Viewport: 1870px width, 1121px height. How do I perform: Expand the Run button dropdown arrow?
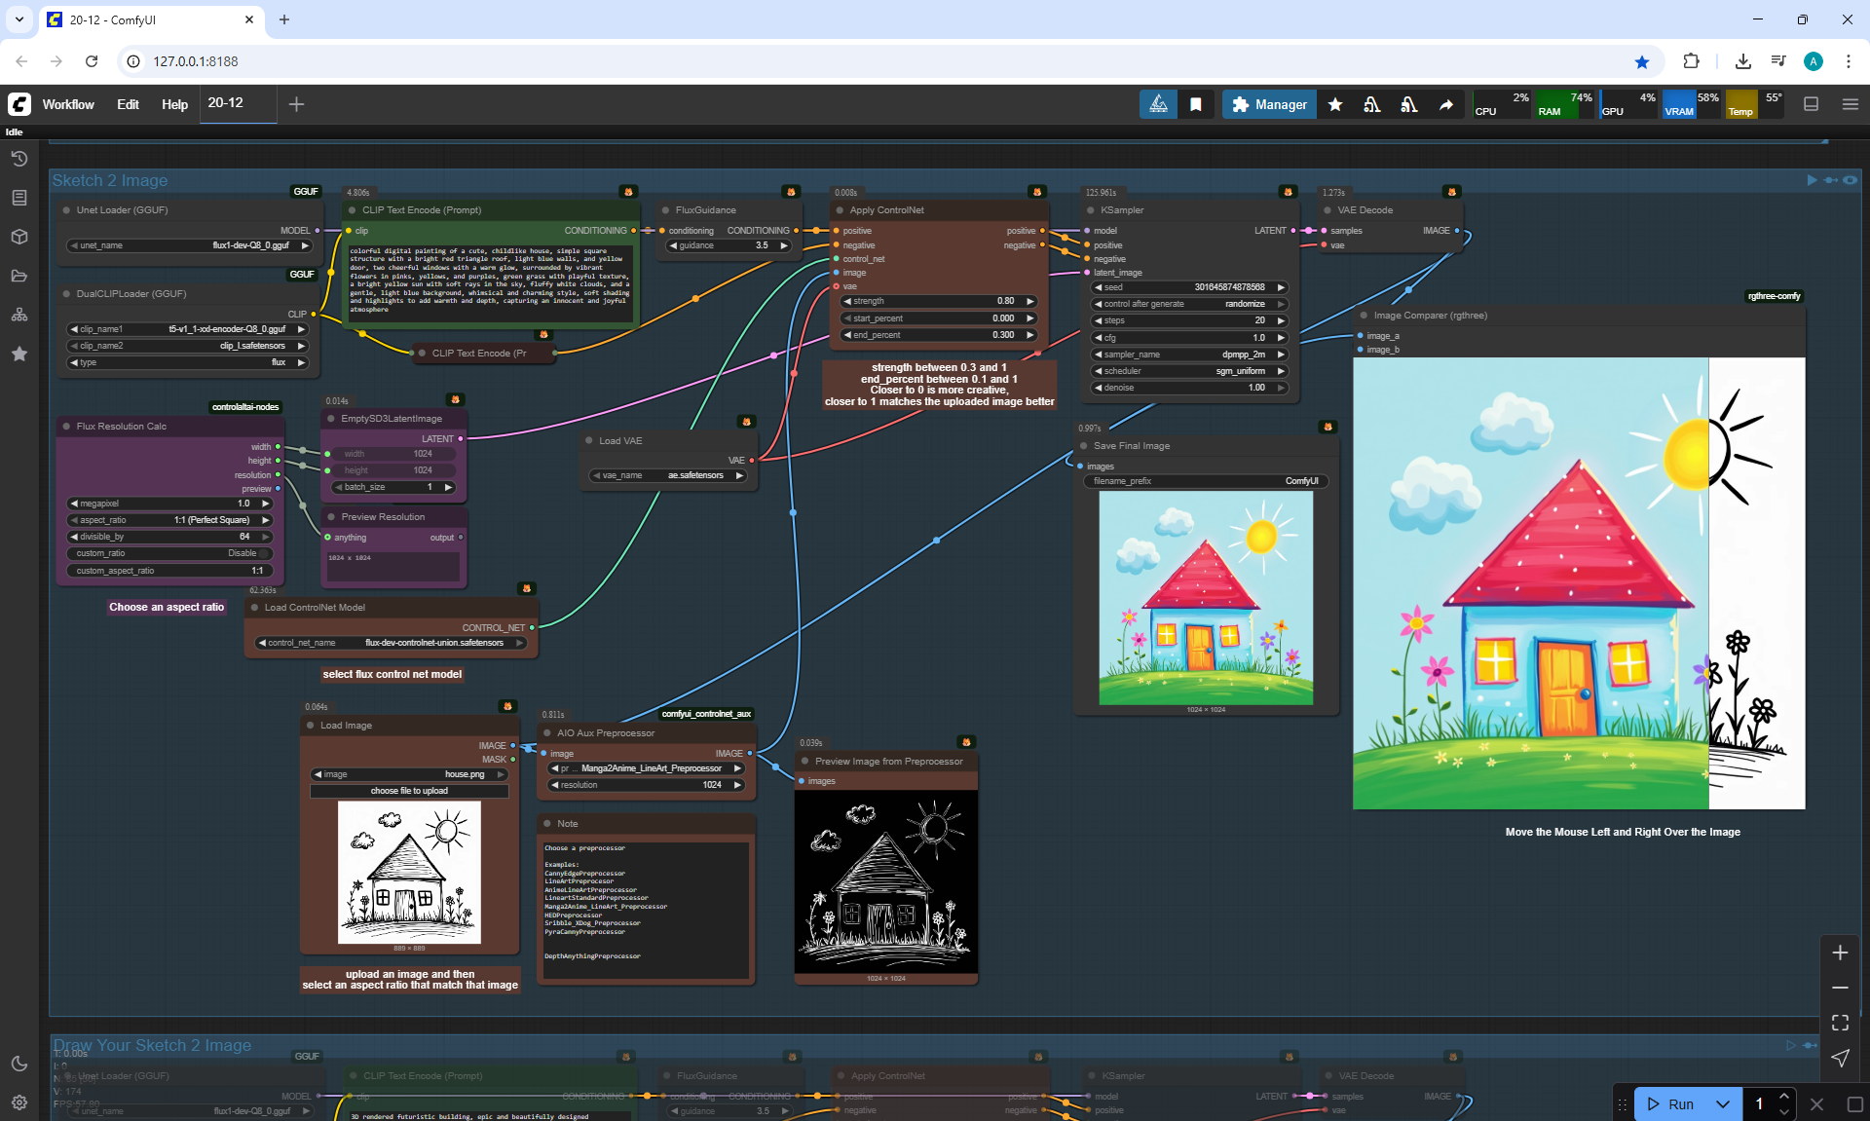click(x=1723, y=1103)
